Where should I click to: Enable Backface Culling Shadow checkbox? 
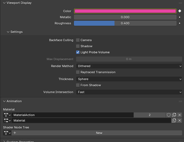pos(78,46)
